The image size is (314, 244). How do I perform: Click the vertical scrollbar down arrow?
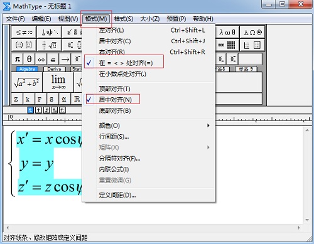tap(307, 220)
